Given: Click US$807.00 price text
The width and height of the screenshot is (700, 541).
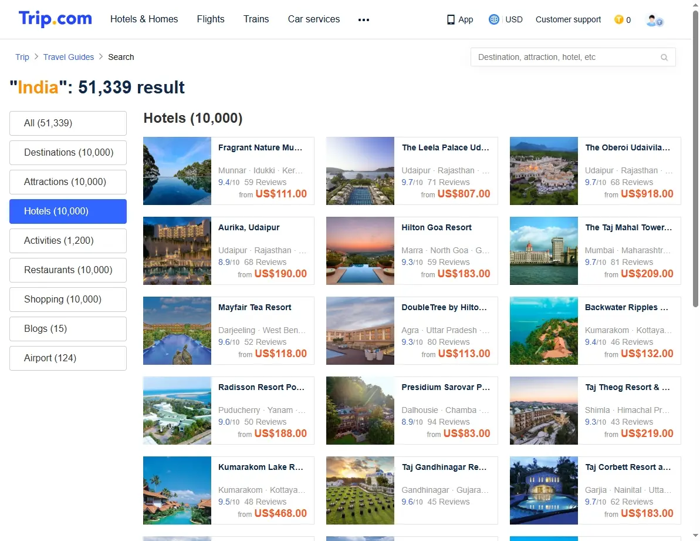Looking at the screenshot, I should (464, 194).
